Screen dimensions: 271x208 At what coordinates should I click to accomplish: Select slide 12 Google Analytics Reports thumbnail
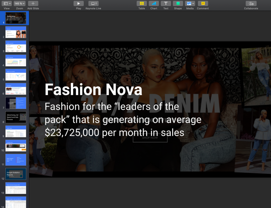click(16, 174)
